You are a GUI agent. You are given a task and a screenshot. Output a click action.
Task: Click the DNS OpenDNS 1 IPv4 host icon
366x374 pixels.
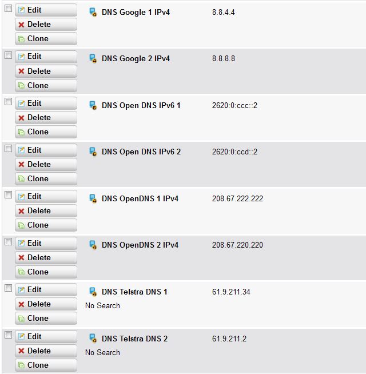[x=93, y=198]
